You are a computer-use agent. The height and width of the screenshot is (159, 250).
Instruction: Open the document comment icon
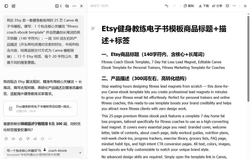click(x=227, y=6)
